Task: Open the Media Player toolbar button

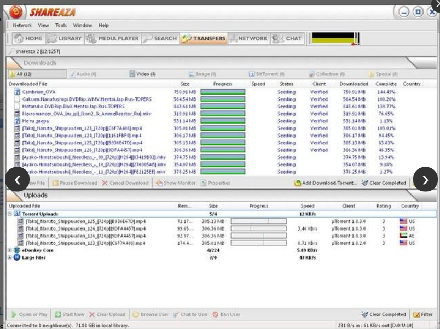Action: click(113, 38)
